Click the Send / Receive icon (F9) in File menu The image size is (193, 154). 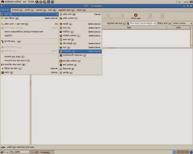coord(2,24)
